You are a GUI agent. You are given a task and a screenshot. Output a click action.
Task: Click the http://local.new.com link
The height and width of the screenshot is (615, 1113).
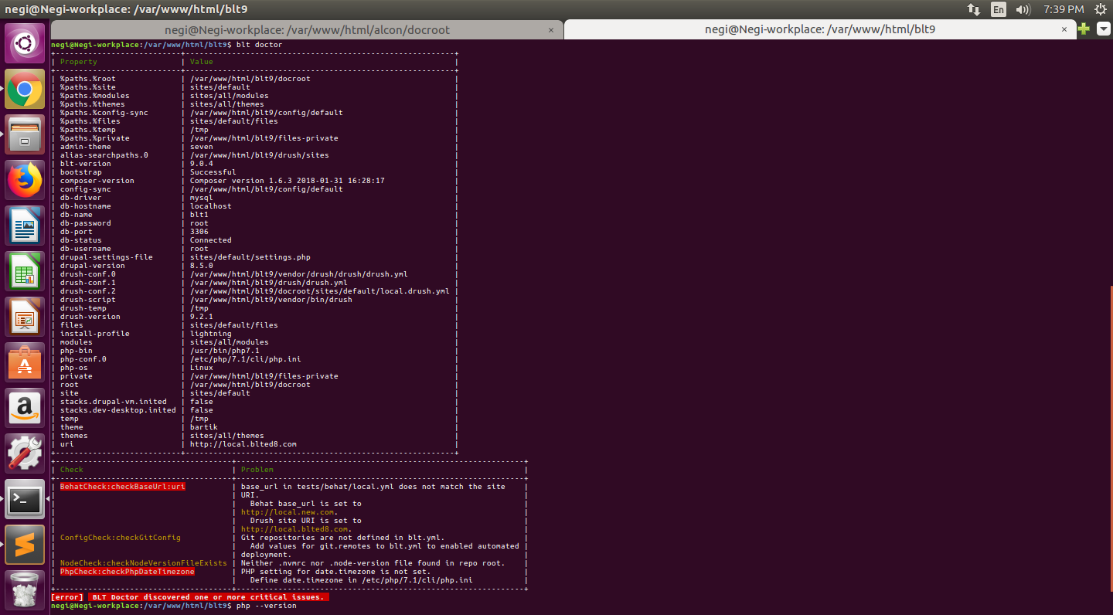click(x=288, y=511)
